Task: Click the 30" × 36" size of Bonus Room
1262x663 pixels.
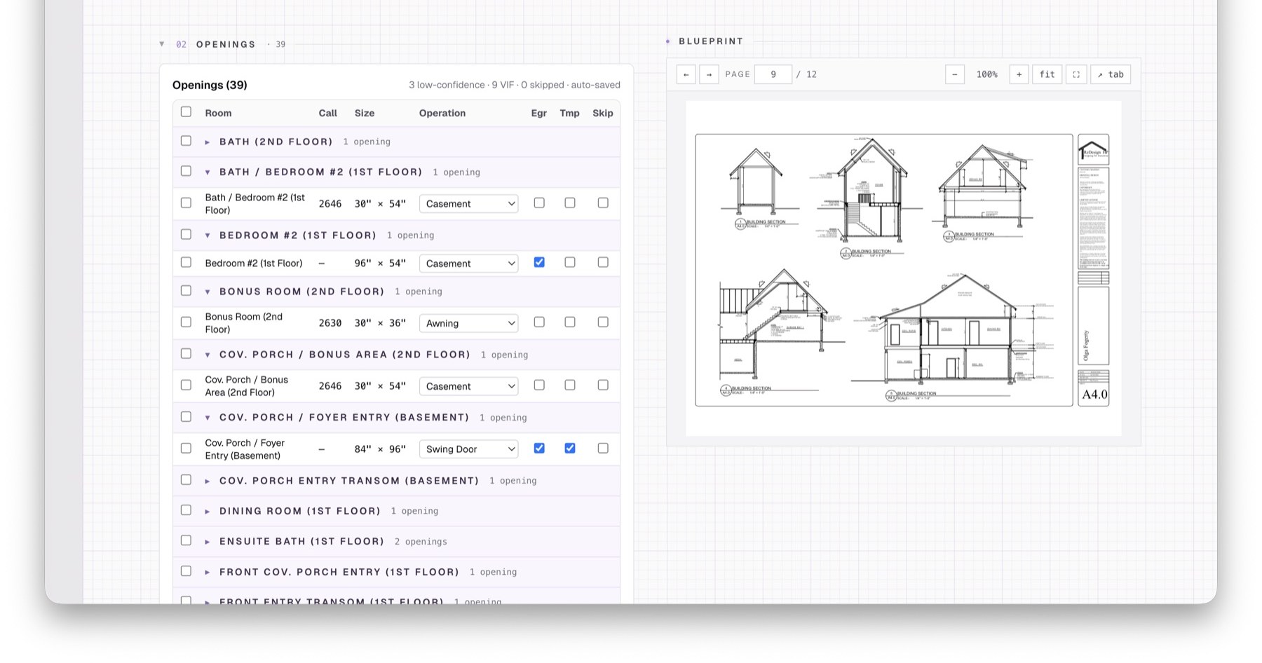Action: pos(380,323)
